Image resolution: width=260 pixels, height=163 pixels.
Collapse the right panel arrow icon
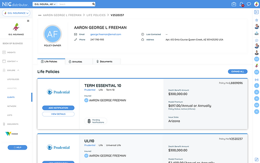pyautogui.click(x=257, y=12)
